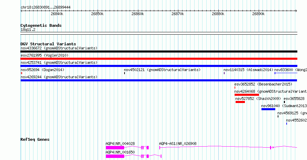Click the 26850k ruler tick label
Image resolution: width=307 pixels, height=160 pixels.
pyautogui.click(x=97, y=14)
